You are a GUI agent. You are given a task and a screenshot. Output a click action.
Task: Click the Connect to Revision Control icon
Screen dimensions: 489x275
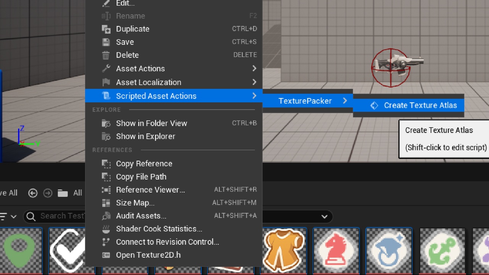click(x=106, y=242)
